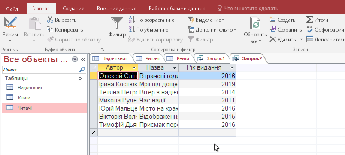The image size is (345, 155).
Task: Open the dropdown arrow beside Удалить
Action: pos(301,40)
